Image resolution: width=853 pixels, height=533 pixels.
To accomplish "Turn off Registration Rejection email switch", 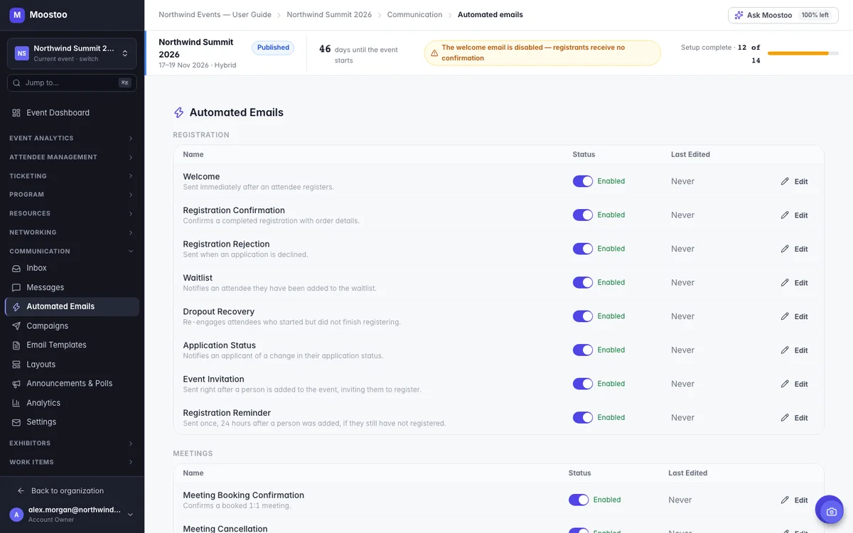I will point(583,249).
